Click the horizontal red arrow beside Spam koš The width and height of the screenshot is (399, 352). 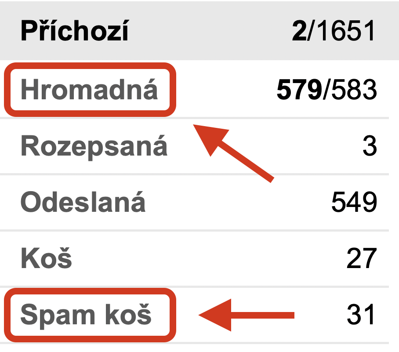[x=246, y=315]
